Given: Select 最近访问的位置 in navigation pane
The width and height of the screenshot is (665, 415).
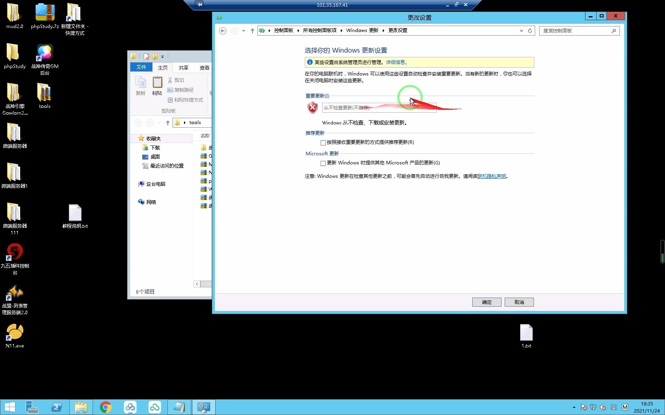Looking at the screenshot, I should point(163,166).
